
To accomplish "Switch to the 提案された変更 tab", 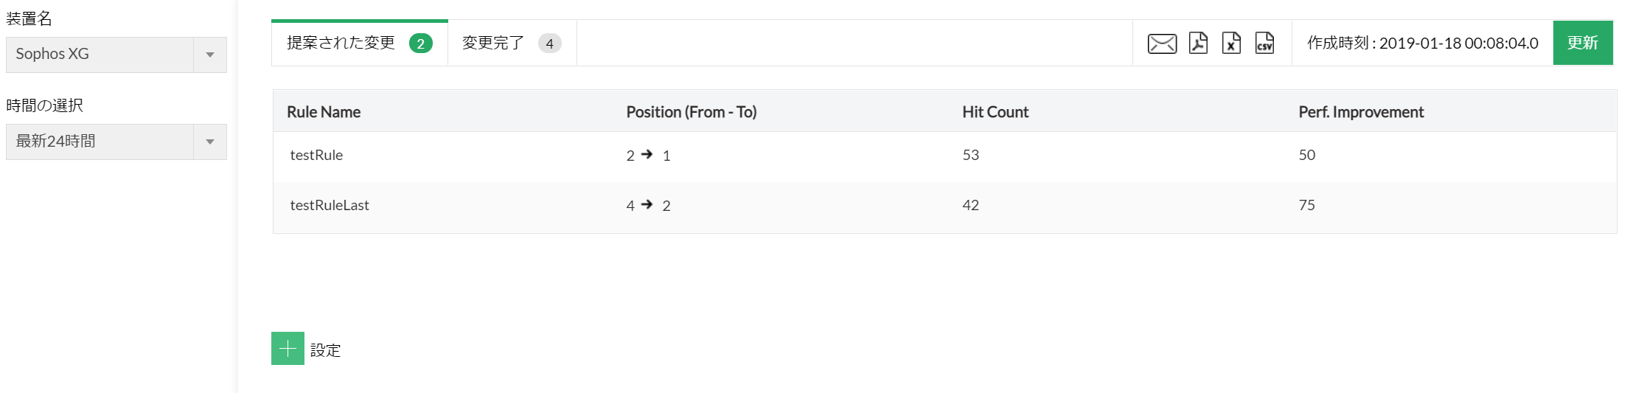I will 341,43.
